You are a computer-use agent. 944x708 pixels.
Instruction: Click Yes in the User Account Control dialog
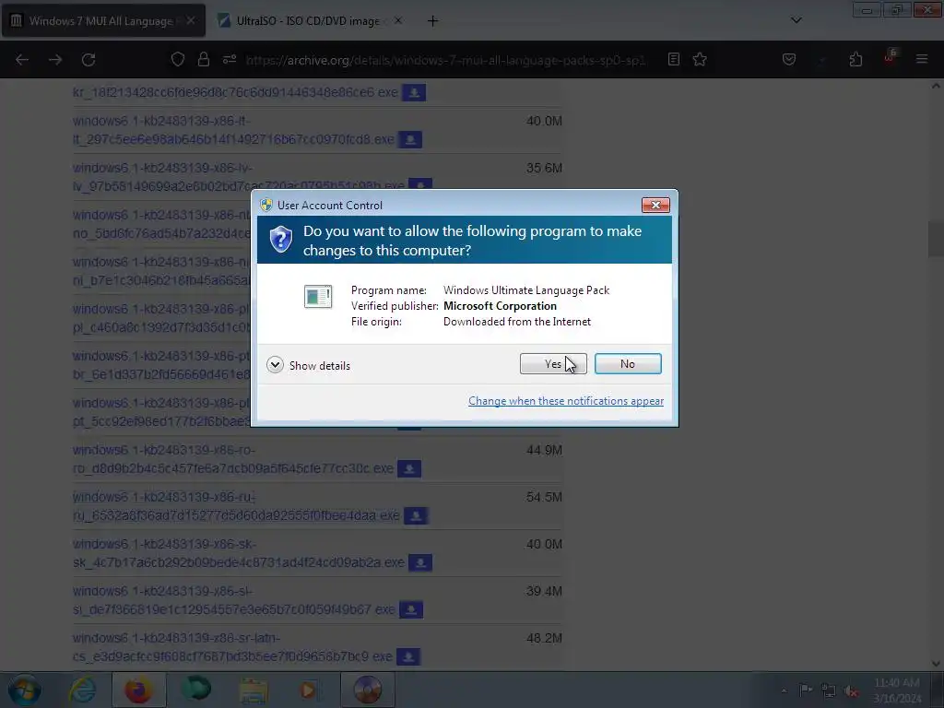(x=553, y=363)
